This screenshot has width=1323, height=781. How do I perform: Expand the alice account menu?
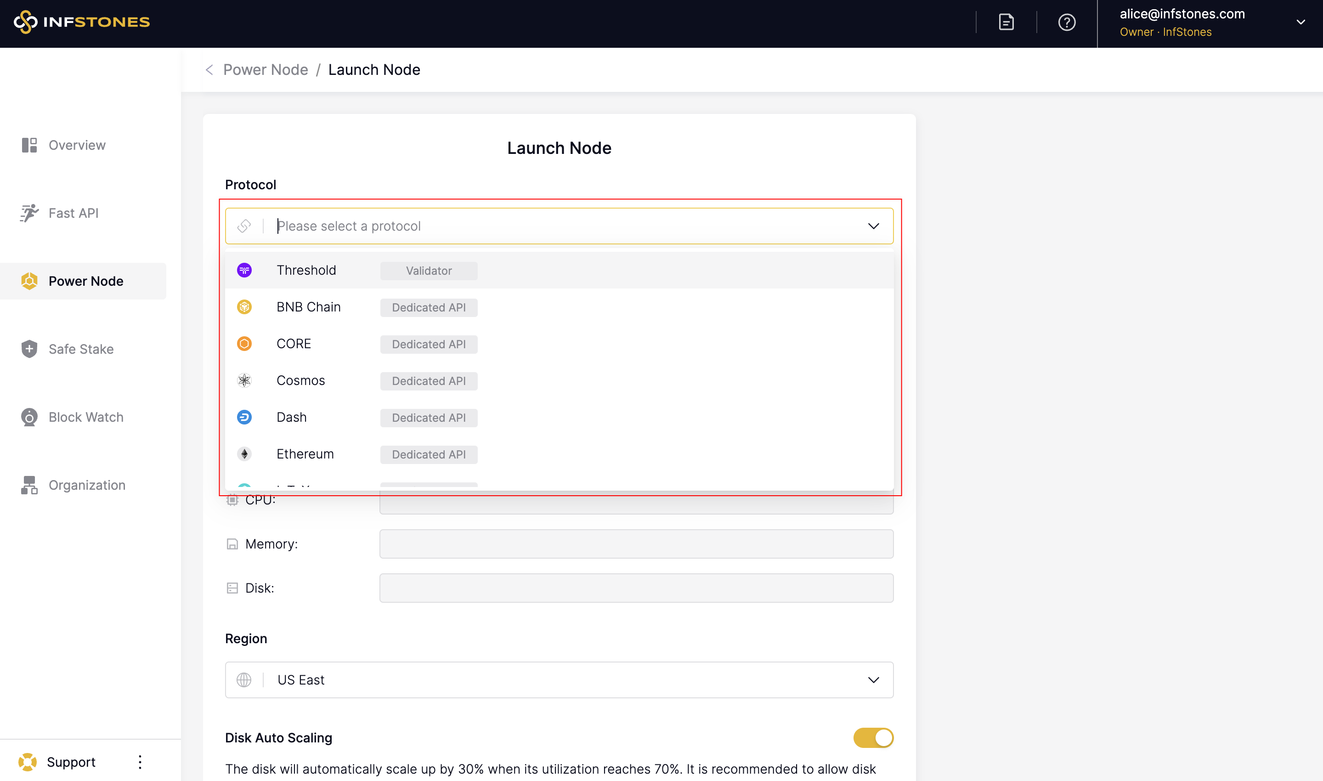pos(1300,22)
